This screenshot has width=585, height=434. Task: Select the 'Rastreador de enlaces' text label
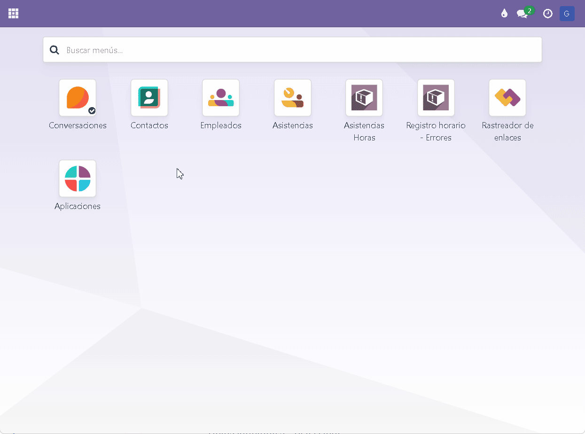coord(507,132)
